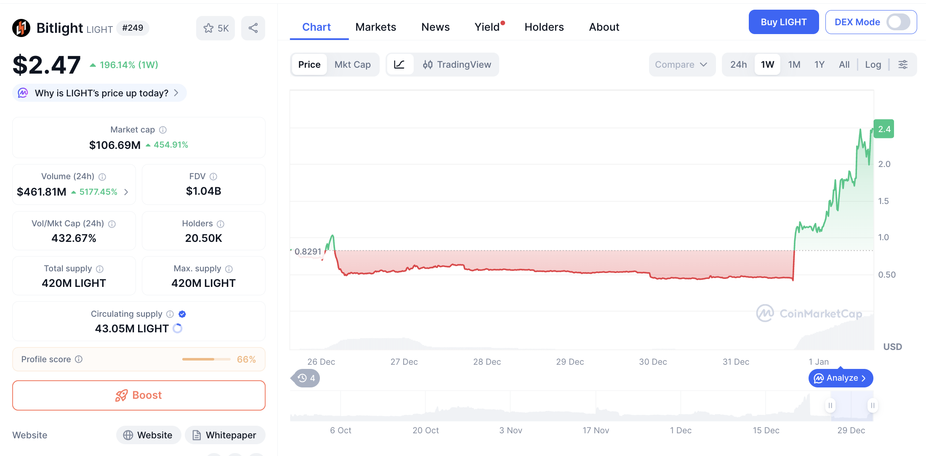
Task: Toggle the DEX Mode switch
Action: (898, 22)
